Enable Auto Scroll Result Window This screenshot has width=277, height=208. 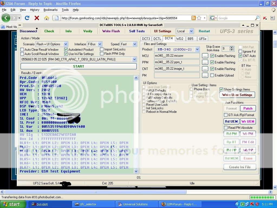click(x=22, y=54)
